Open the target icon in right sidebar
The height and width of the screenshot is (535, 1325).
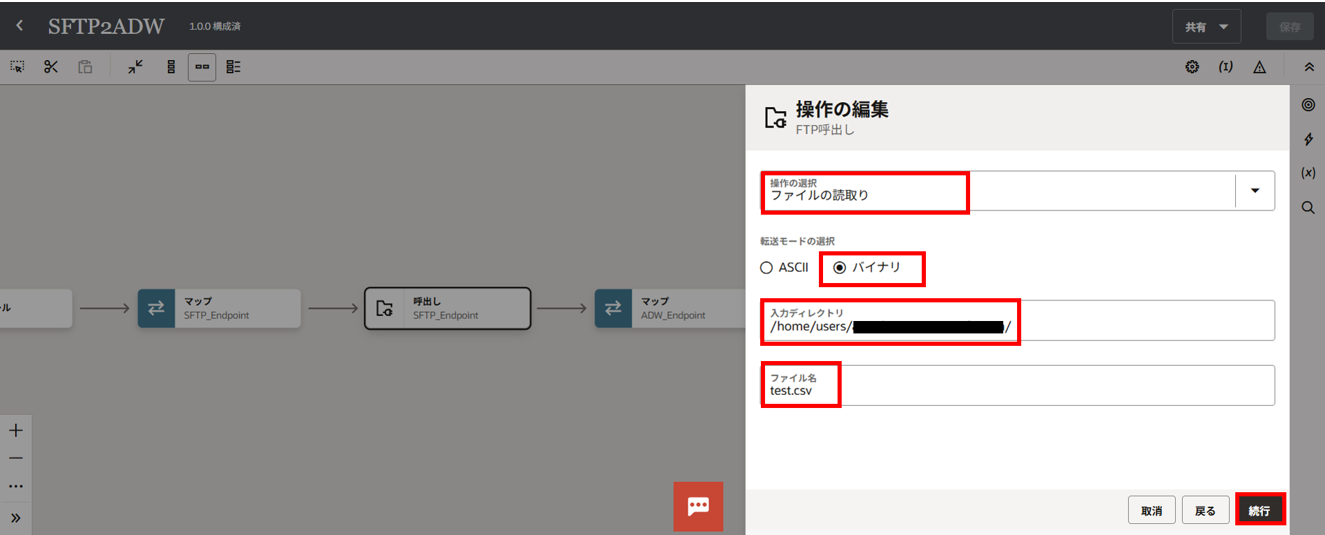click(1308, 105)
